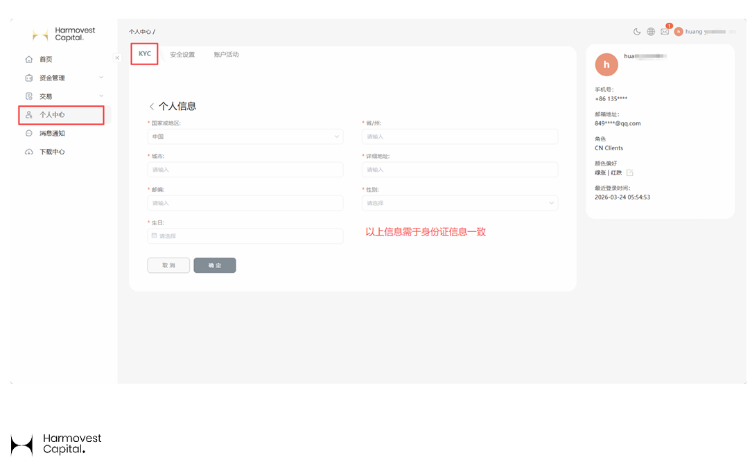The height and width of the screenshot is (471, 752).
Task: Click the home icon beside 首页
Action: [x=29, y=60]
